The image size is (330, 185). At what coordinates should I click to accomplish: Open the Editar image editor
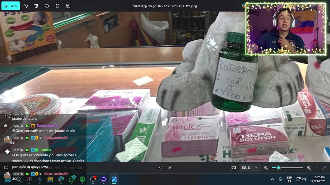click(x=11, y=6)
